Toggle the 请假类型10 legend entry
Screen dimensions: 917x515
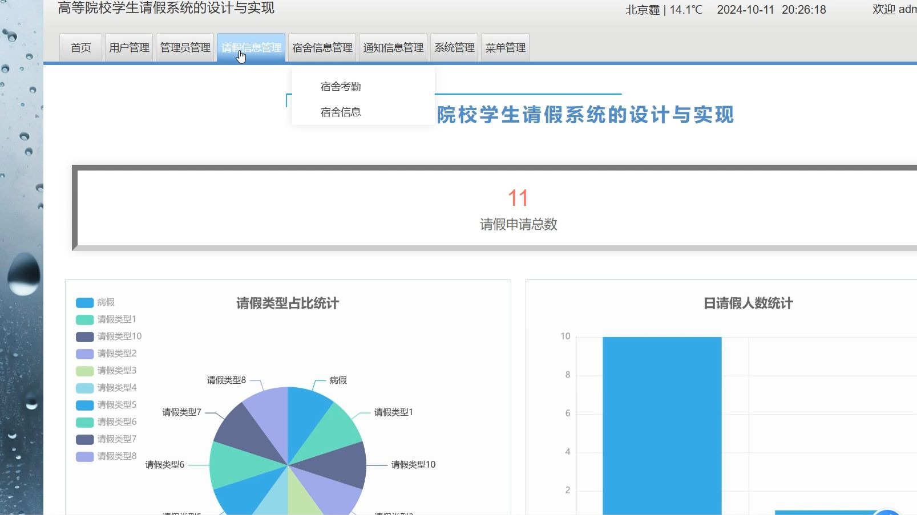click(108, 336)
